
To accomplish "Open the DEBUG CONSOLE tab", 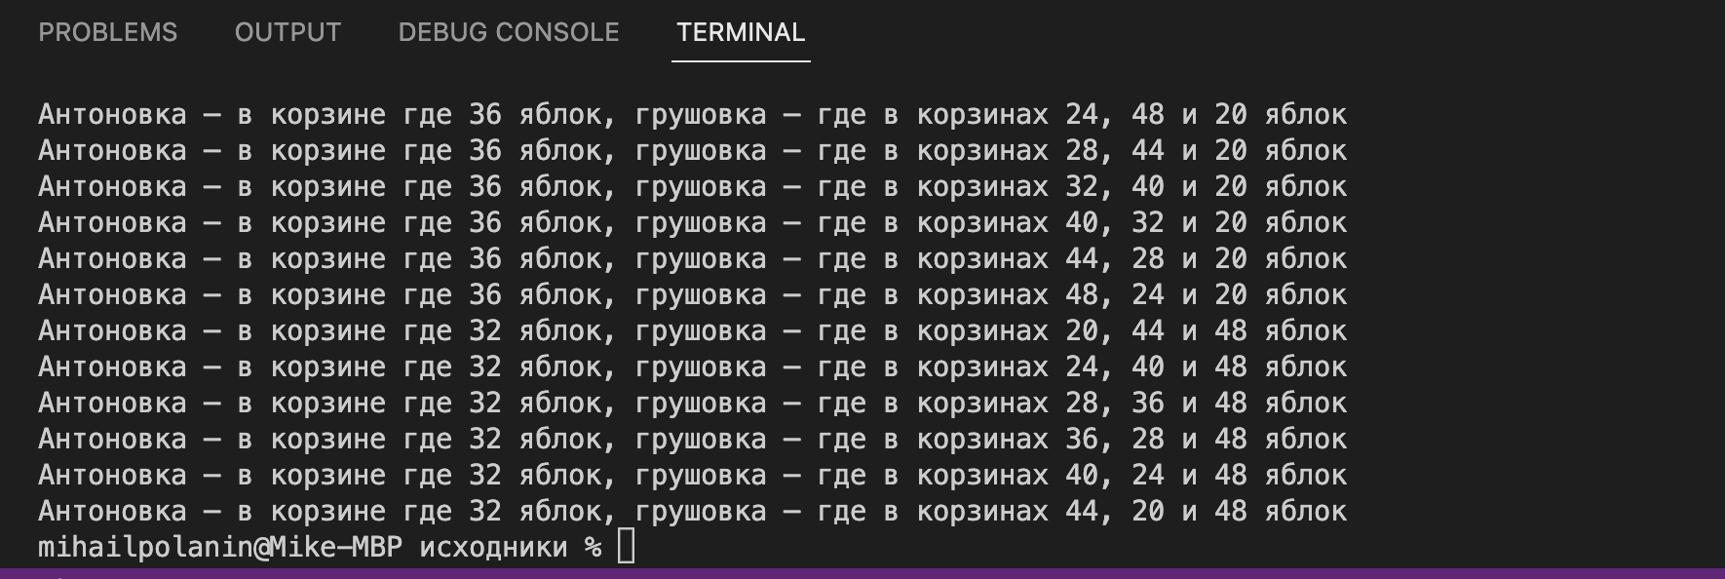I will [x=507, y=32].
